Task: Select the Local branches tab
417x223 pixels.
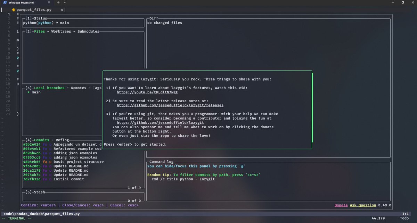Action: pyautogui.click(x=49, y=88)
